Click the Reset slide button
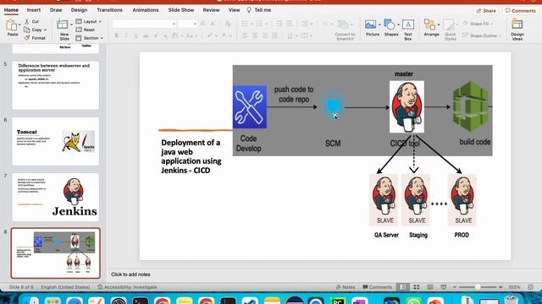Viewport: 542px width, 304px height. [x=86, y=30]
